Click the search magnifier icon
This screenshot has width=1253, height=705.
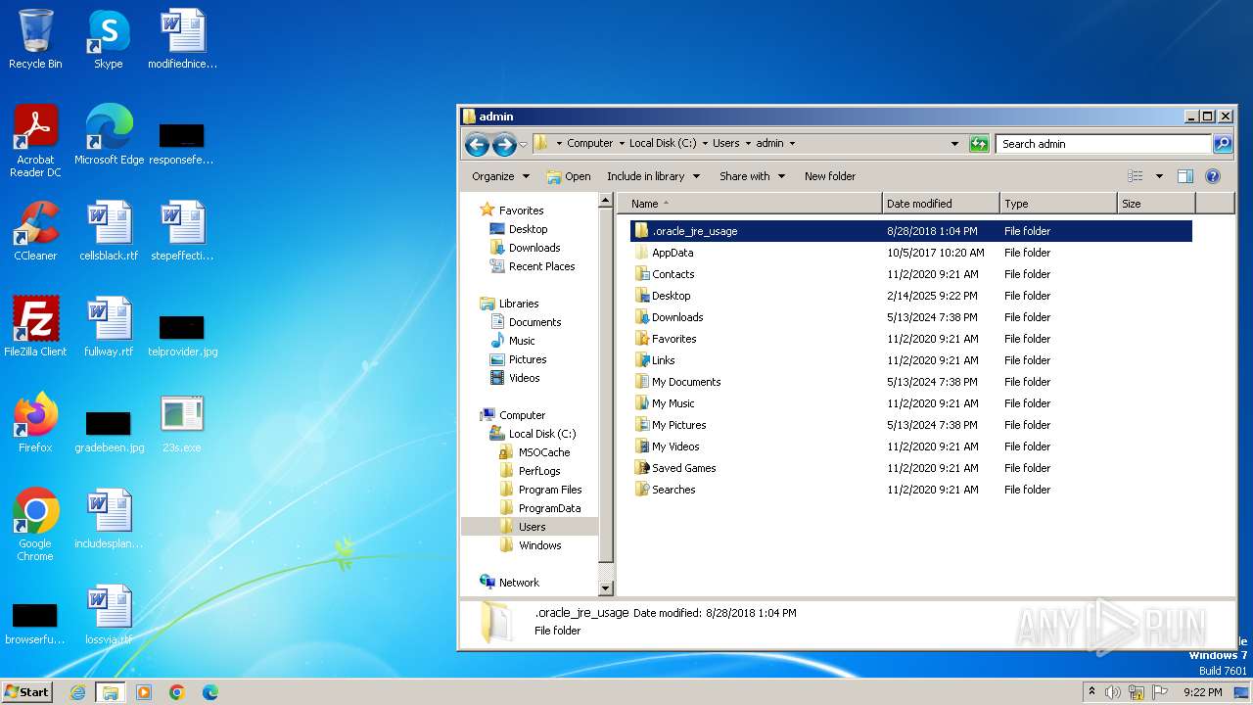(1223, 144)
